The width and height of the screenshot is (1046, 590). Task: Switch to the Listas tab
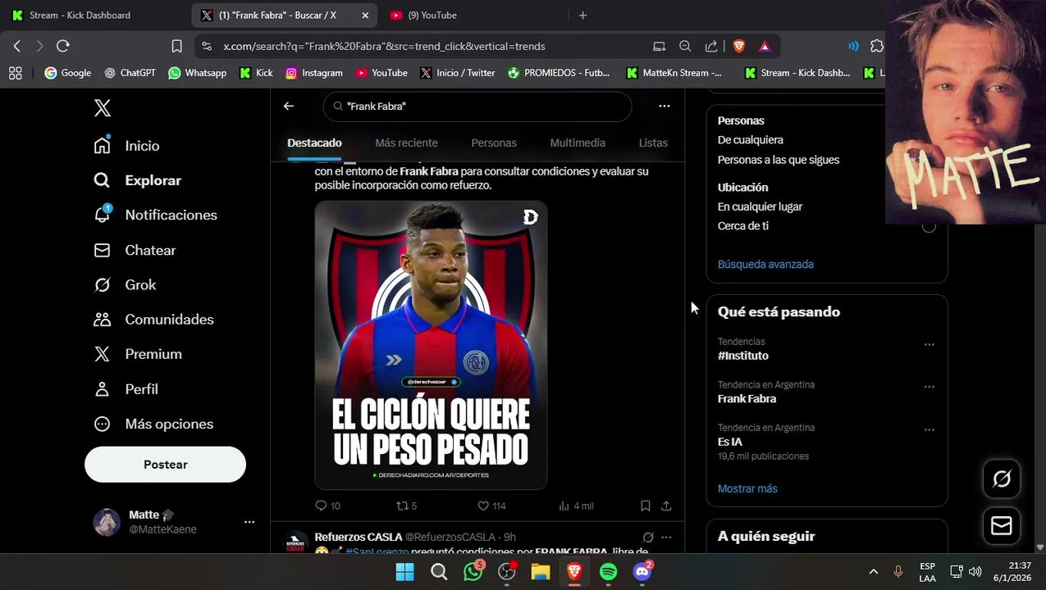pyautogui.click(x=653, y=143)
